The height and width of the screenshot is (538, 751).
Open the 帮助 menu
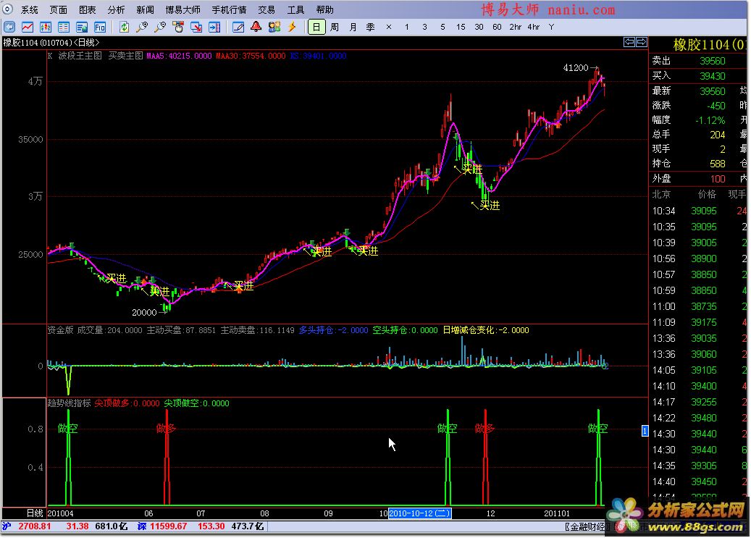click(324, 9)
